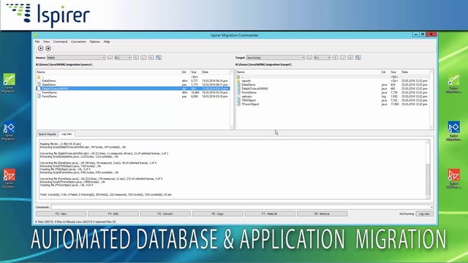Open the Conversion menu

(x=78, y=42)
